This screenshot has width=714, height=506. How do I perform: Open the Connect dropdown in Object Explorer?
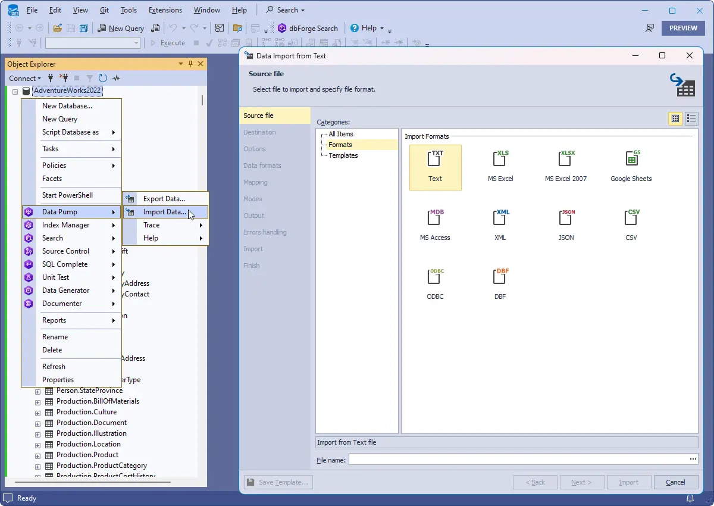coord(25,78)
